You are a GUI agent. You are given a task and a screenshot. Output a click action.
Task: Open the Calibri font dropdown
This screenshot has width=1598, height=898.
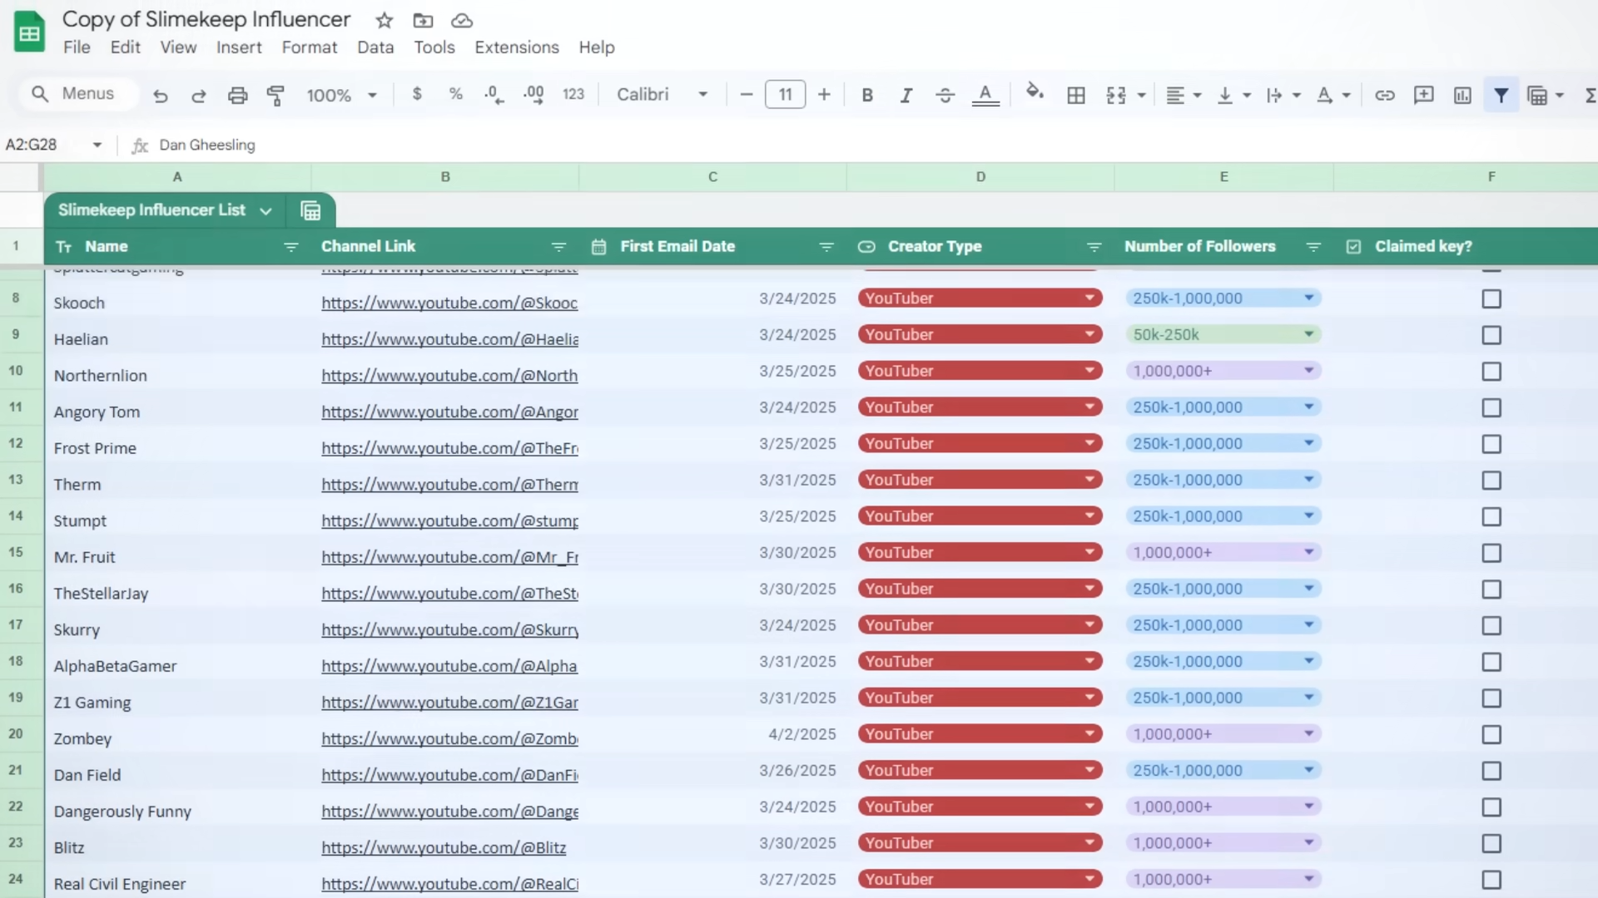click(x=662, y=95)
